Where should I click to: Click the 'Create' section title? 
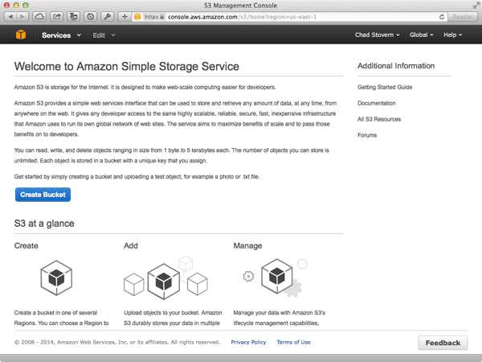pos(27,245)
